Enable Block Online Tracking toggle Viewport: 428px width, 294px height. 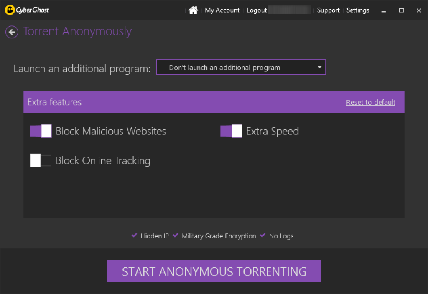(x=41, y=160)
